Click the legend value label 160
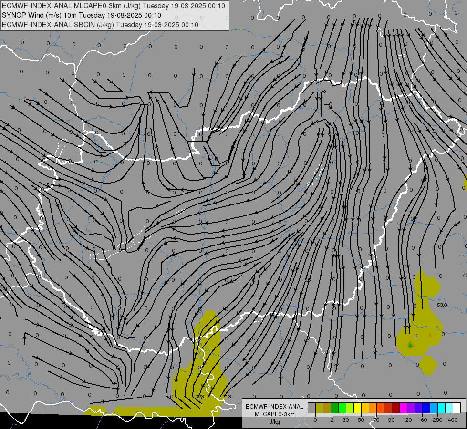Viewport: 467px width, 429px height. tap(422, 420)
